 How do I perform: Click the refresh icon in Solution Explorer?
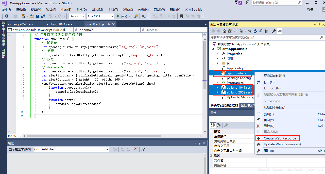pyautogui.click(x=255, y=31)
